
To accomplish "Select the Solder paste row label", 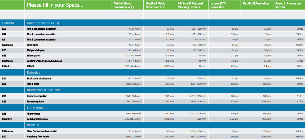I will [33, 56].
